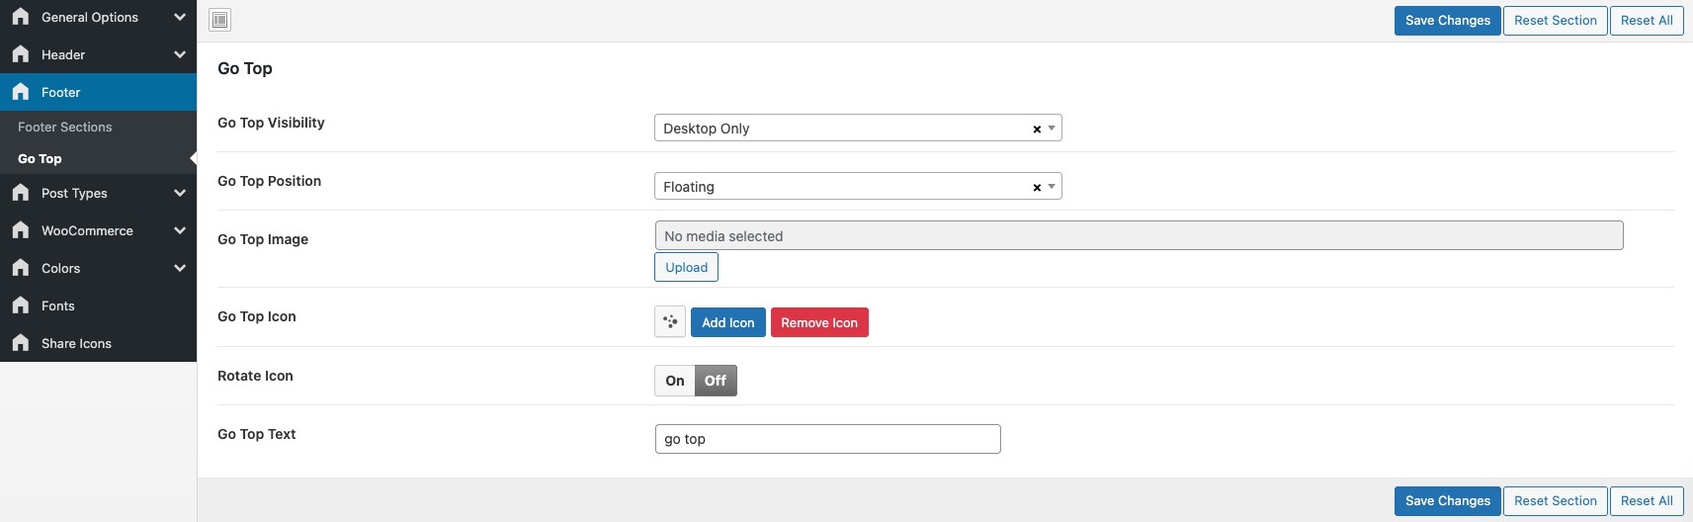This screenshot has width=1693, height=522.
Task: Click the expand-all sections icon at top left
Action: (220, 20)
